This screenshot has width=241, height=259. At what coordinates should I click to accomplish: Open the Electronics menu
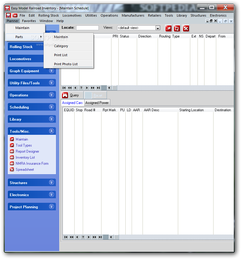point(218,15)
